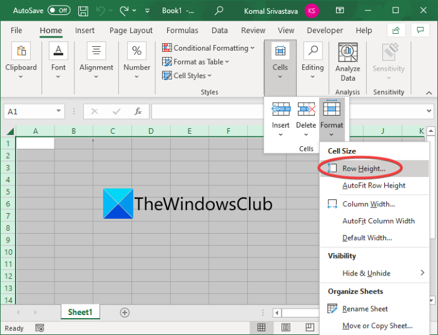Expand the Number group
The width and height of the screenshot is (438, 335).
tap(136, 60)
